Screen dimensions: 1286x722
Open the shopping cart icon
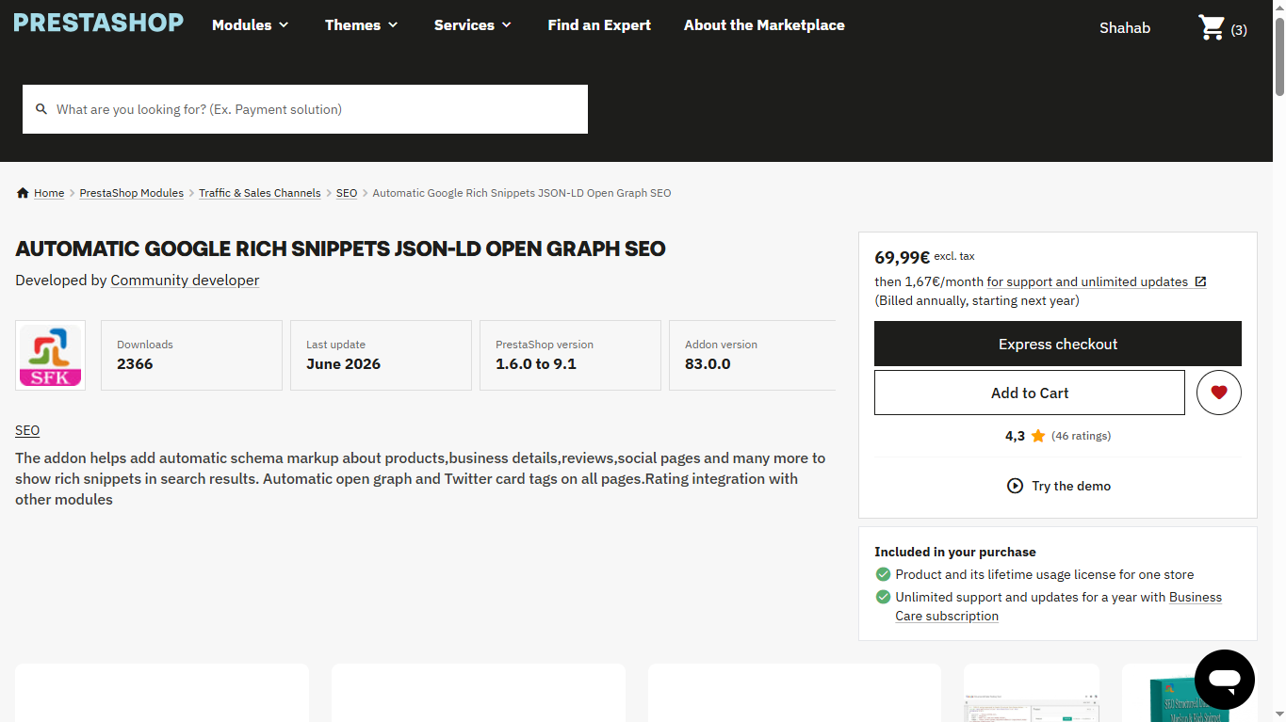point(1211,27)
